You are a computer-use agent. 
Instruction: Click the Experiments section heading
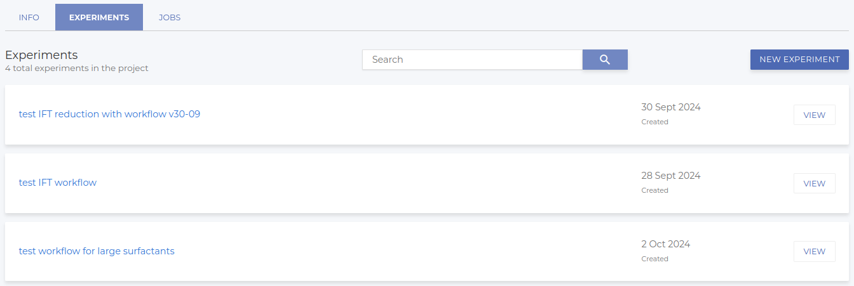click(x=41, y=55)
